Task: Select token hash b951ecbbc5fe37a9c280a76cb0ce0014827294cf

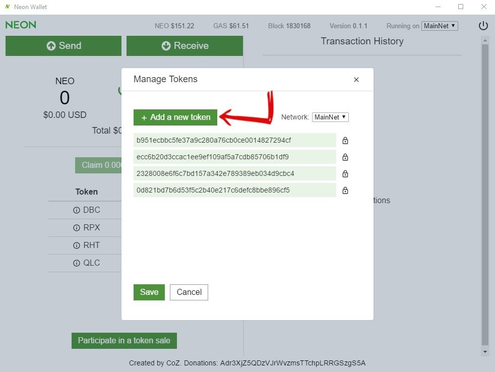Action: point(234,140)
